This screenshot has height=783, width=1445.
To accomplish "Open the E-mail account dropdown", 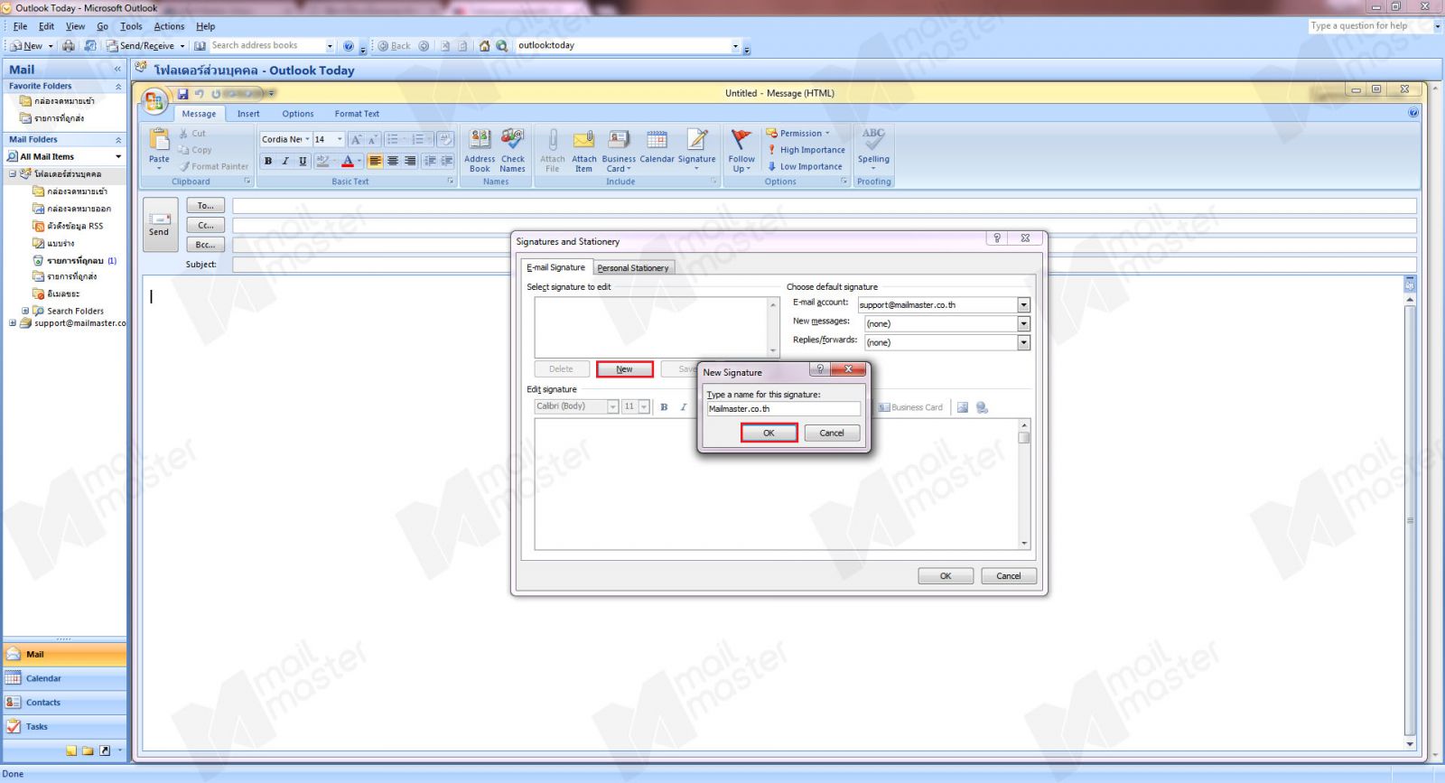I will pyautogui.click(x=1023, y=305).
